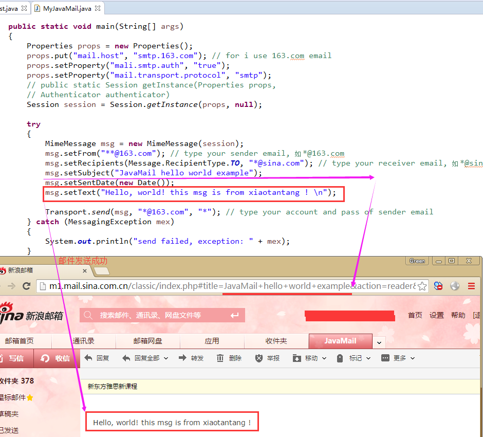The image size is (483, 437).
Task: Switch to 收件夹 inbox tab
Action: tap(276, 341)
